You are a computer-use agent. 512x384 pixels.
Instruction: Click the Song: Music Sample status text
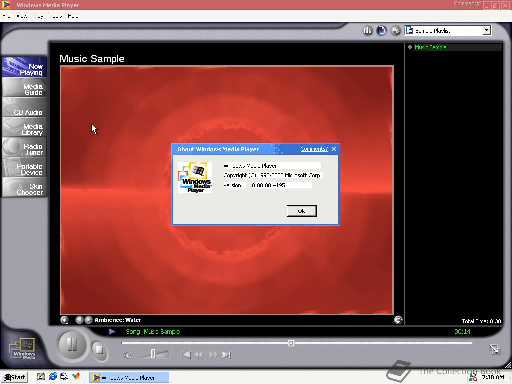(x=153, y=332)
